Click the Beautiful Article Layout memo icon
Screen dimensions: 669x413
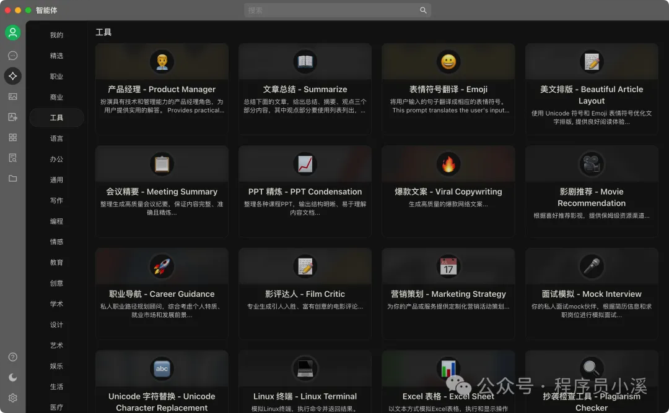[592, 62]
